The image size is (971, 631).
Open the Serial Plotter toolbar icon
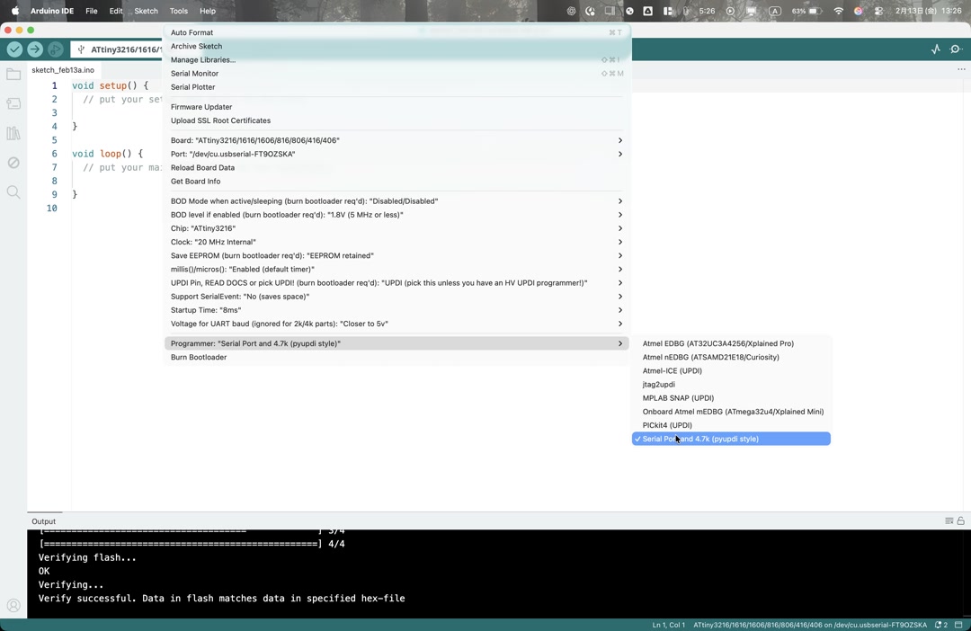point(936,49)
